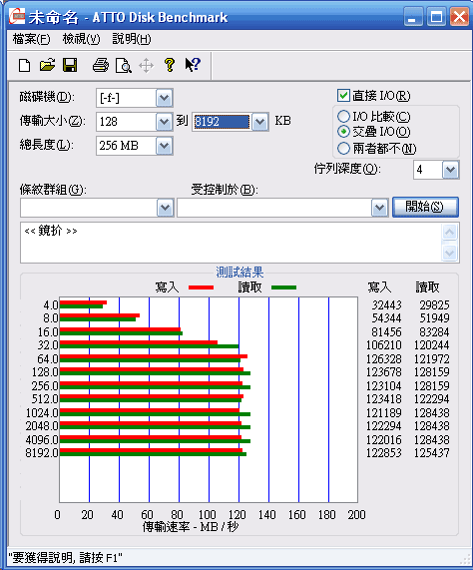Click the green 讀取 legend swatch
The width and height of the screenshot is (473, 570).
(x=283, y=287)
